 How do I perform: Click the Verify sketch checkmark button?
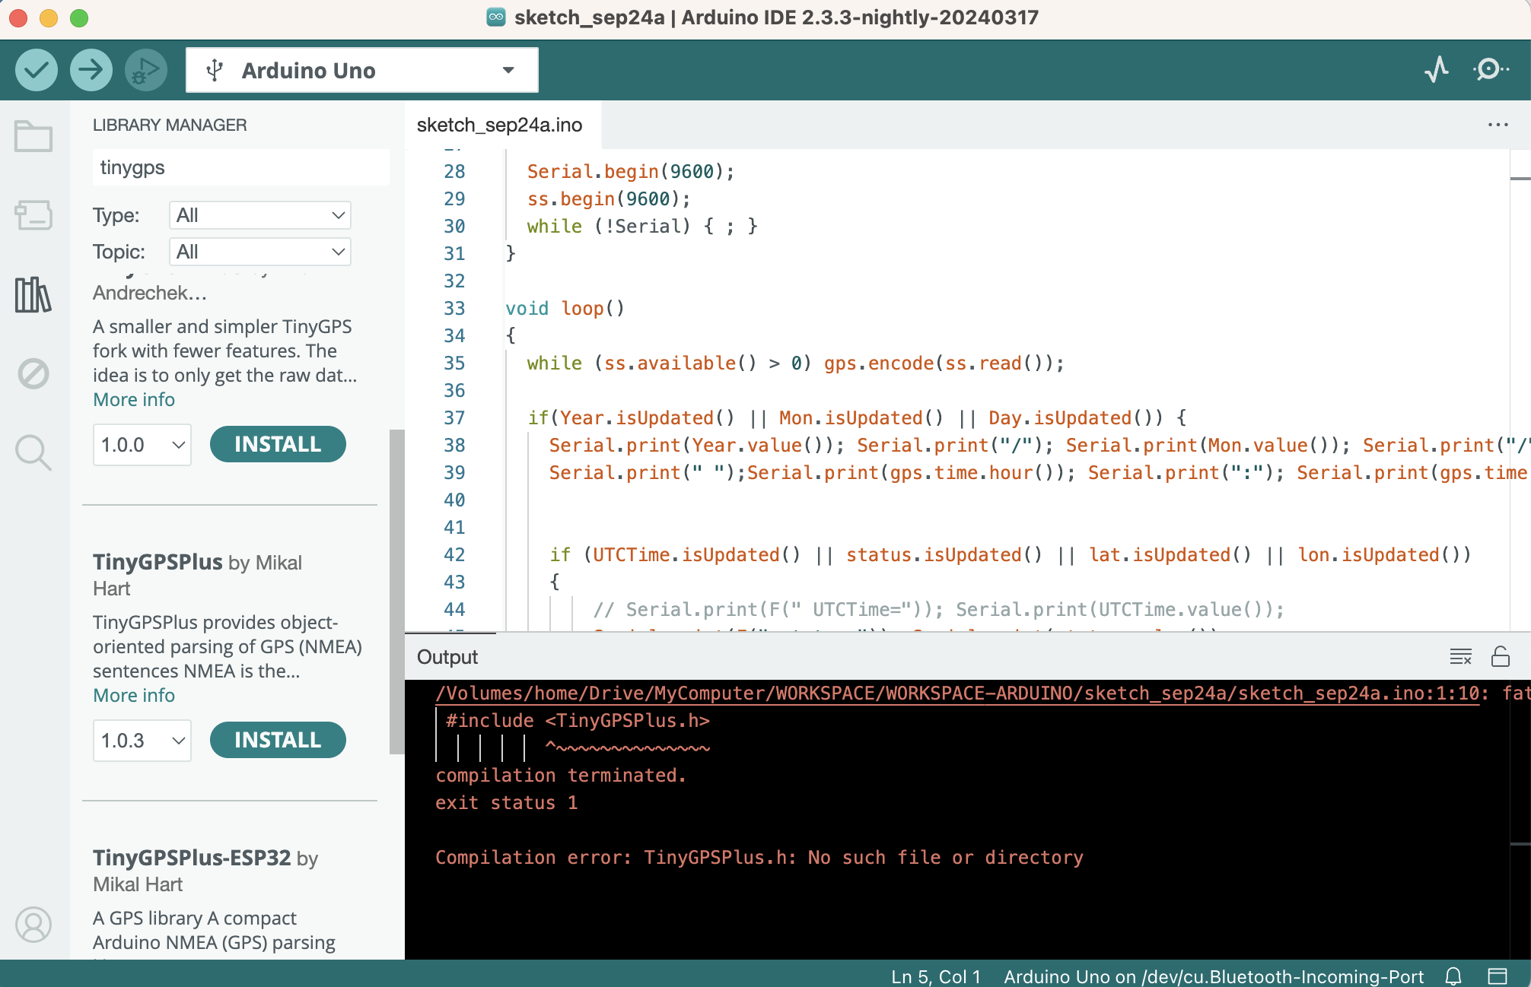36,70
